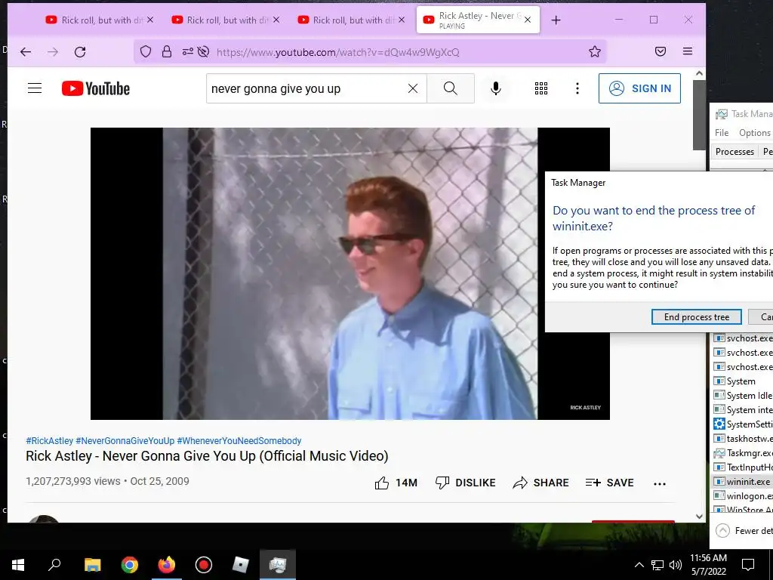The width and height of the screenshot is (773, 580).
Task: Select taskhostw.exe in the process list
Action: tap(743, 439)
